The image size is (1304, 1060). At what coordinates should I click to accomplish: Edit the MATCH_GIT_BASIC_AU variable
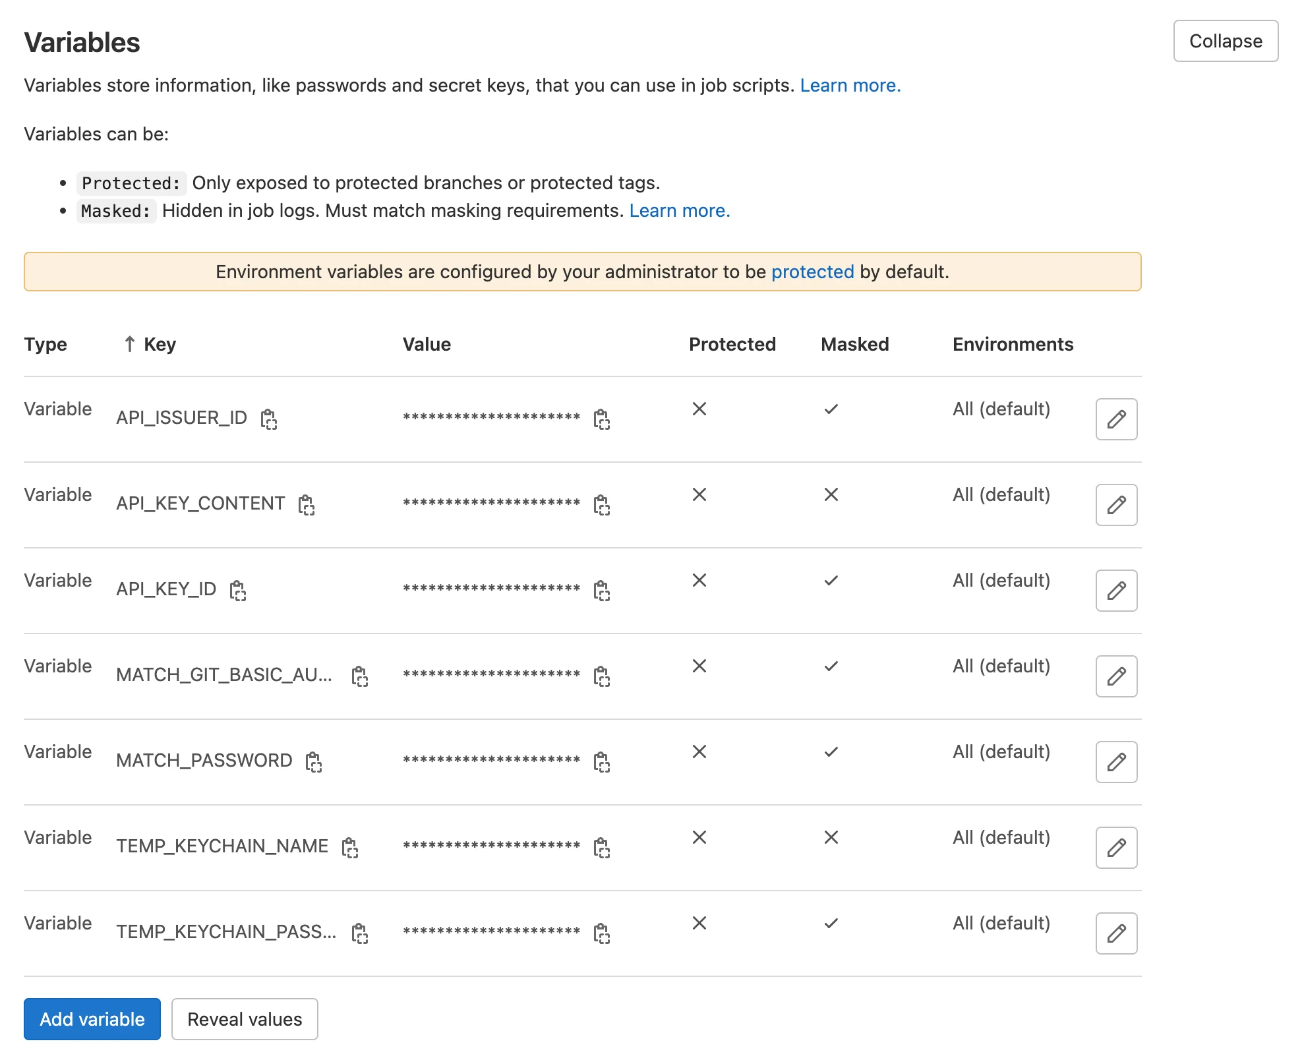point(1116,676)
